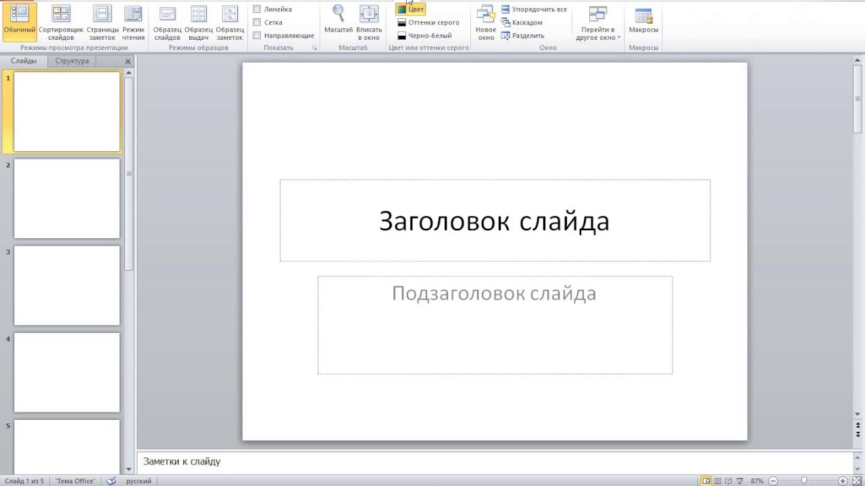Start slideshow from status bar button
Viewport: 865px width, 486px height.
(741, 481)
